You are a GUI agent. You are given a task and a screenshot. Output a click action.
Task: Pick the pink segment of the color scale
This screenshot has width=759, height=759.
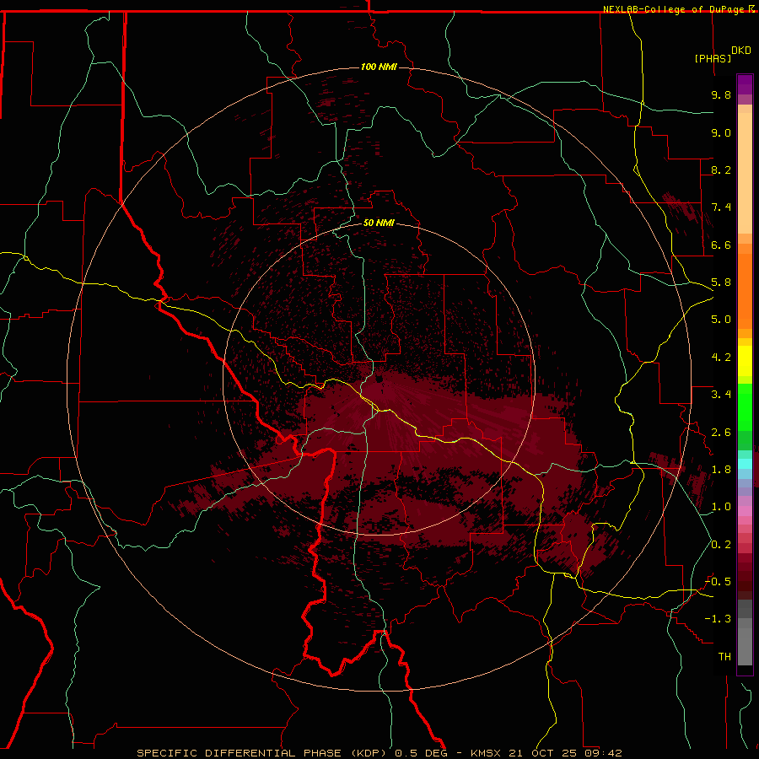[x=745, y=511]
